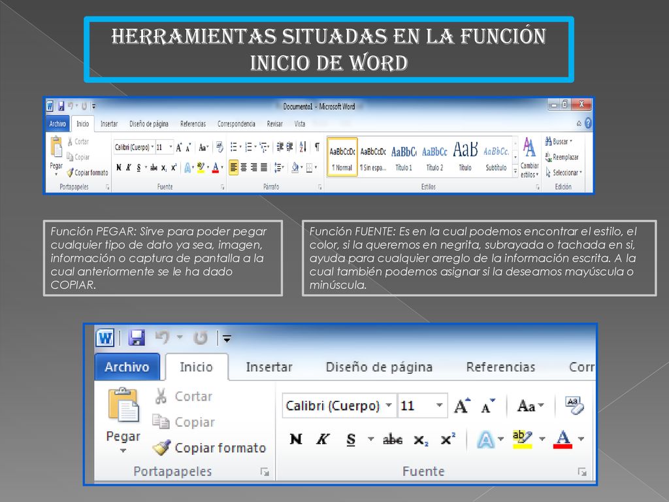Click the Word logo icon in the enlarged ribbon

pyautogui.click(x=105, y=338)
